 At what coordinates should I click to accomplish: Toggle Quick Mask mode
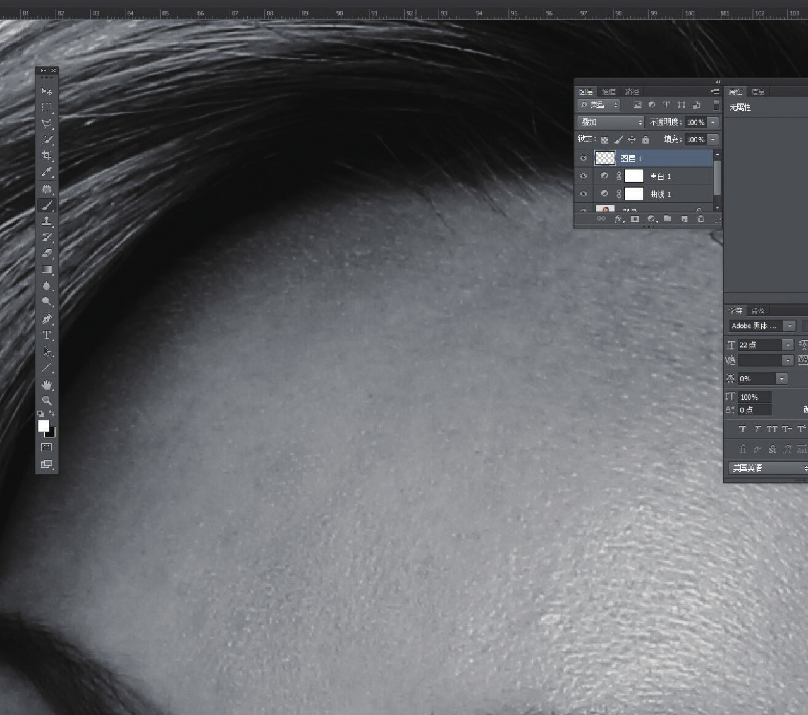pyautogui.click(x=47, y=447)
